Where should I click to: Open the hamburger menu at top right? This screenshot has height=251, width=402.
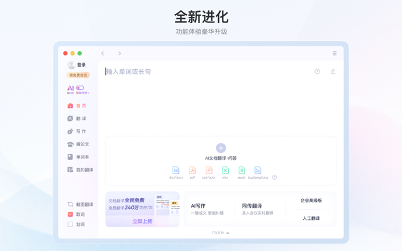point(334,54)
